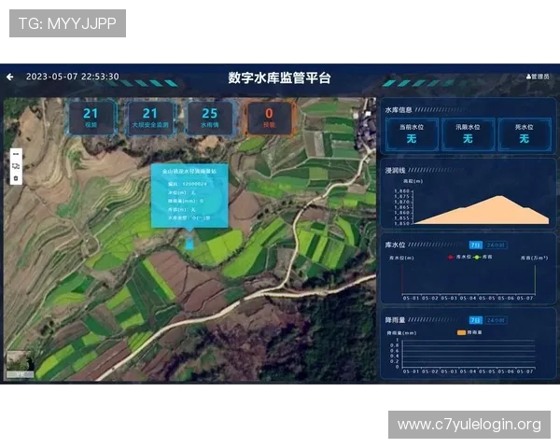This screenshot has height=448, width=560.
Task: Click the 水库信息 panel heading
Action: [399, 110]
